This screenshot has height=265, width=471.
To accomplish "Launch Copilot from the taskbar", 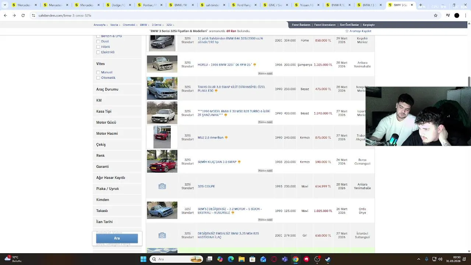I will pyautogui.click(x=220, y=259).
